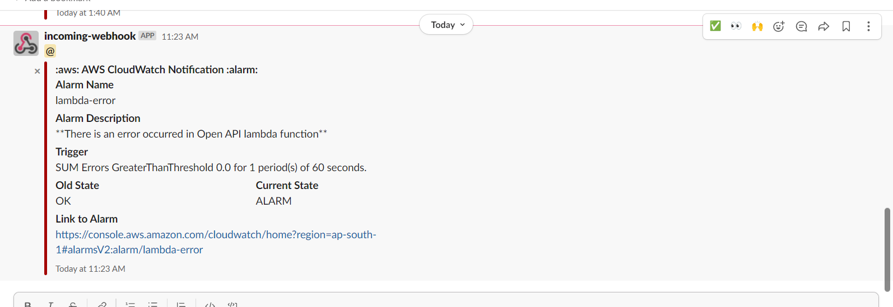Open the add reaction emoji picker
Screen dimensions: 893x307
(779, 26)
